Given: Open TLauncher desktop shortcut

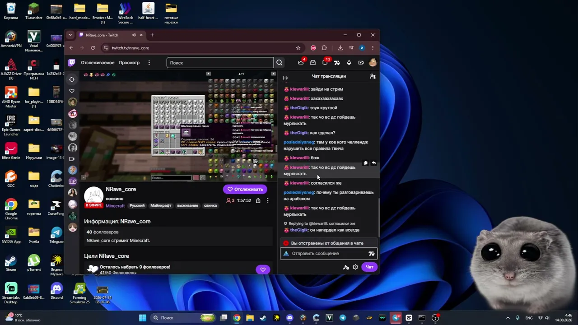Looking at the screenshot, I should (x=33, y=12).
